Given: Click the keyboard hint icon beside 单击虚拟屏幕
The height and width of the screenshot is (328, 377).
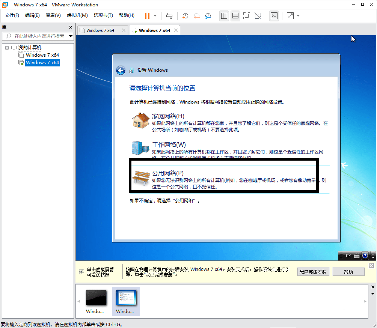Looking at the screenshot, I should pos(81,272).
